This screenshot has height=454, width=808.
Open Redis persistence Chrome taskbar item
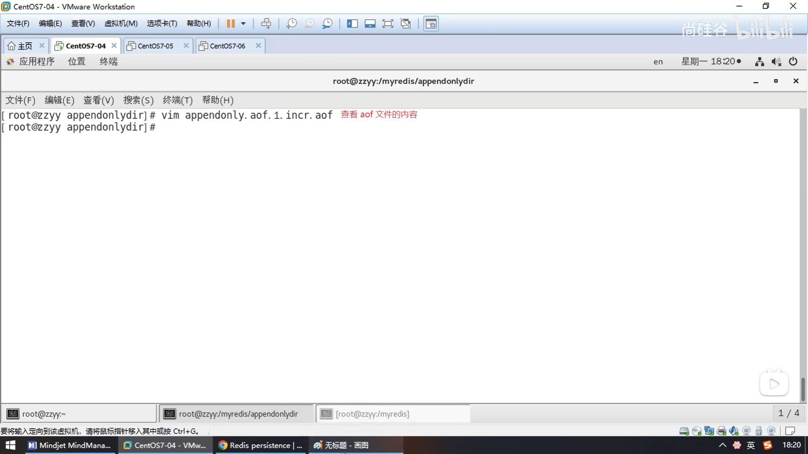261,445
